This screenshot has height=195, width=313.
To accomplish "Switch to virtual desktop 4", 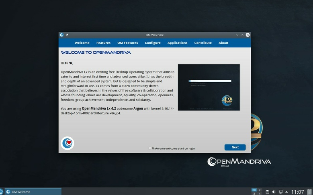I will (260, 193).
